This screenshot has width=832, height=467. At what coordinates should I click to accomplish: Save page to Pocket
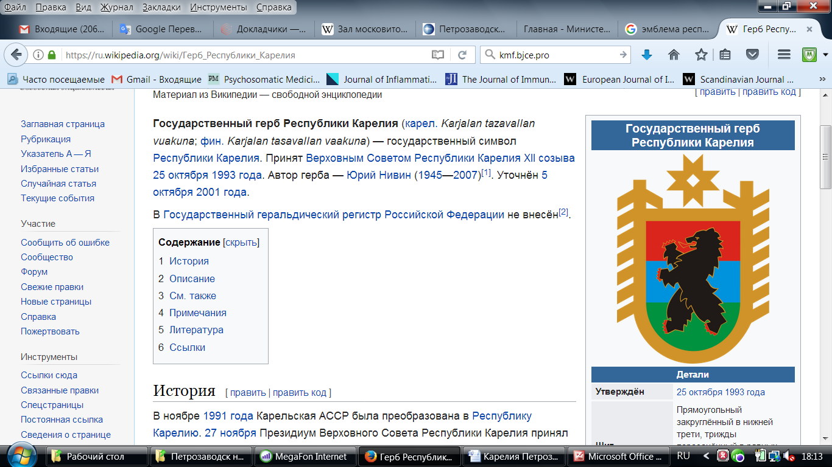click(752, 55)
